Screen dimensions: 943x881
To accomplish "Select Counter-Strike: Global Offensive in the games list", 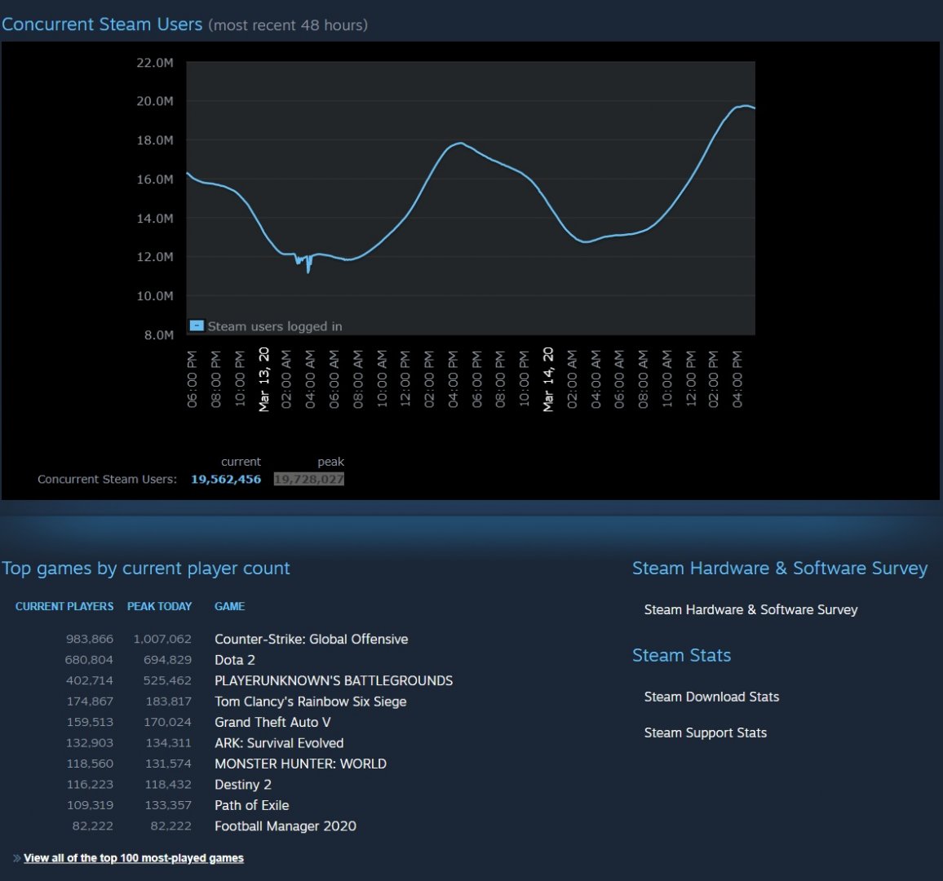I will tap(311, 639).
